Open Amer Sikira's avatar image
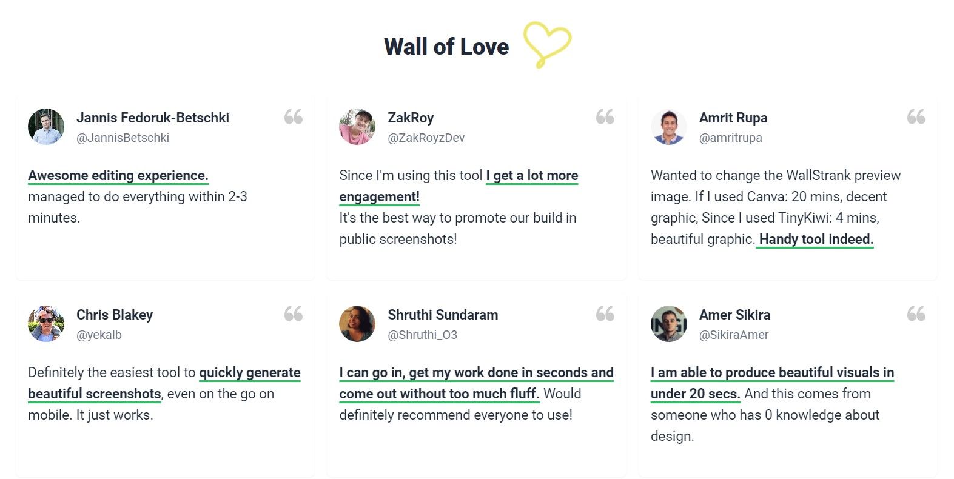Screen dimensions: 954x479 click(669, 324)
